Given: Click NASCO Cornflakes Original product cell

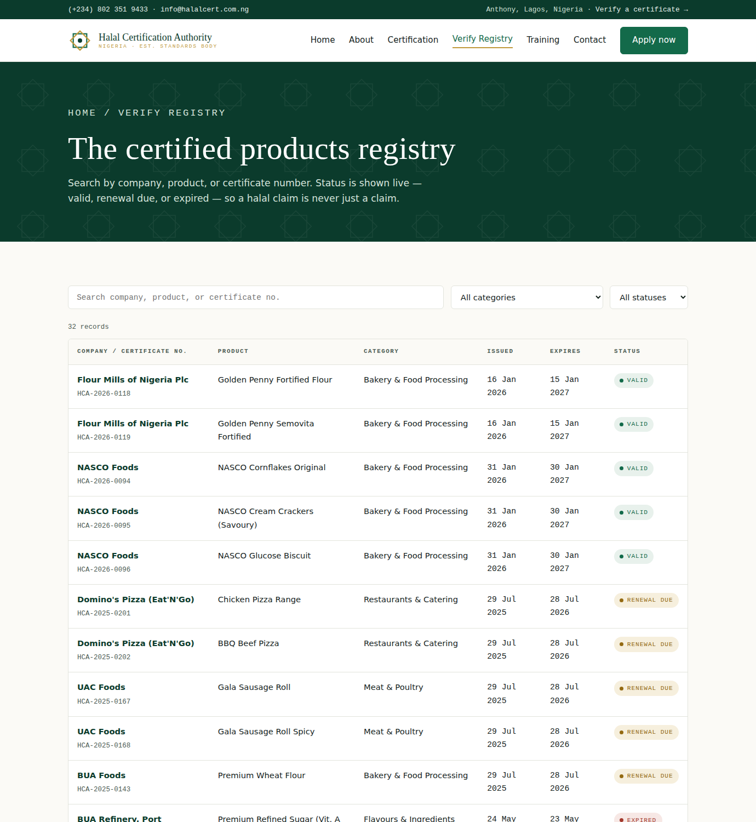Looking at the screenshot, I should (x=272, y=467).
